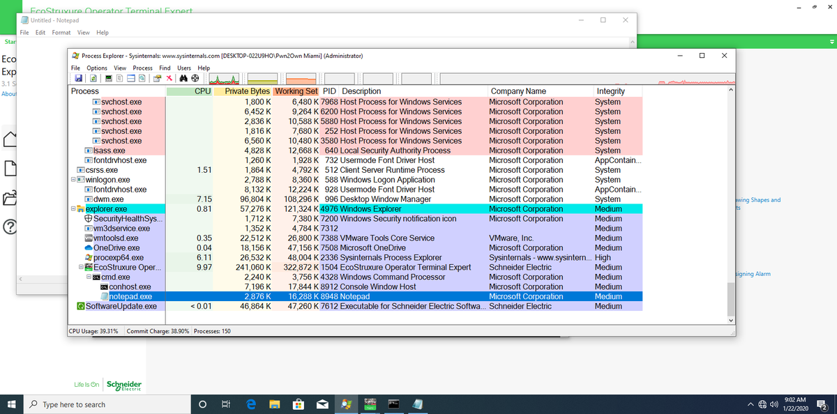Sort by the Description column header

tap(412, 91)
